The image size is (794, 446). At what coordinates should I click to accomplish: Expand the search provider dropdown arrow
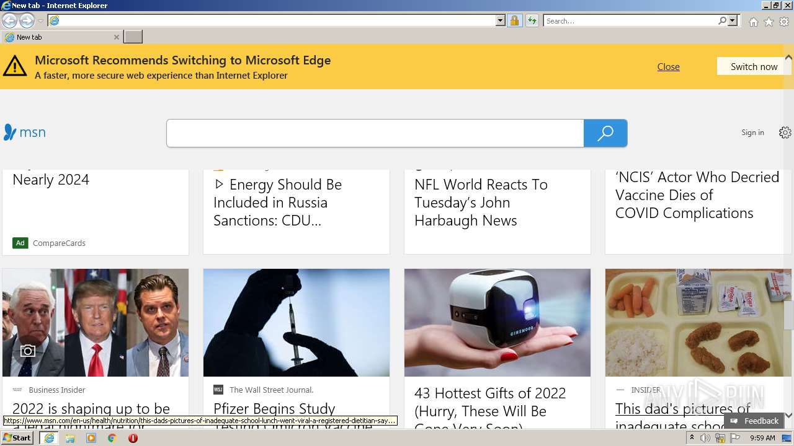(733, 20)
